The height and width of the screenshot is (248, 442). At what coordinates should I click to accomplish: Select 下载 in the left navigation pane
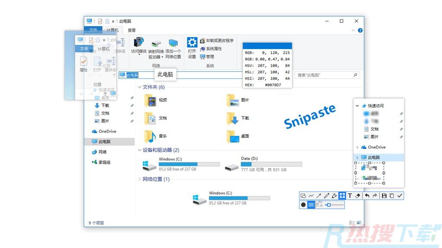click(x=102, y=105)
